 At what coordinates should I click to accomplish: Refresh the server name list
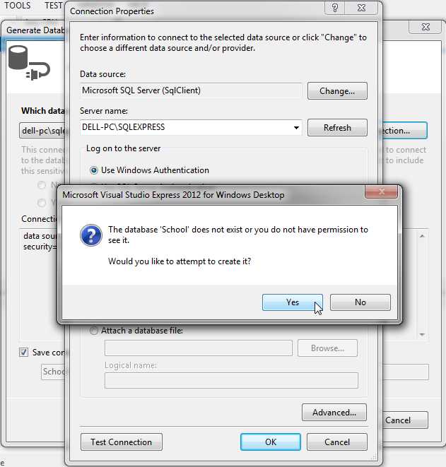[x=337, y=128]
